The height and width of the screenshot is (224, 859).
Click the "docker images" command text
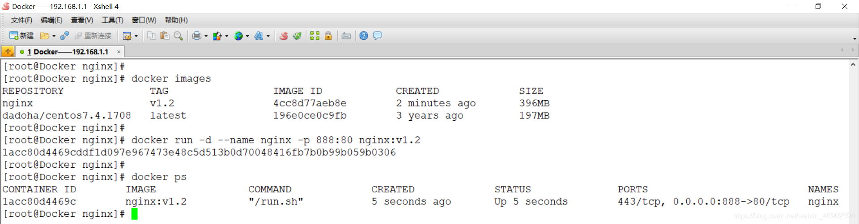point(171,79)
